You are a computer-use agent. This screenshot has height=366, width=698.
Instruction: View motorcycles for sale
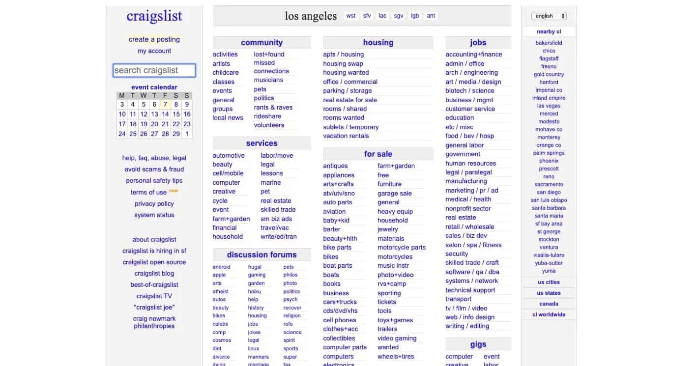395,256
